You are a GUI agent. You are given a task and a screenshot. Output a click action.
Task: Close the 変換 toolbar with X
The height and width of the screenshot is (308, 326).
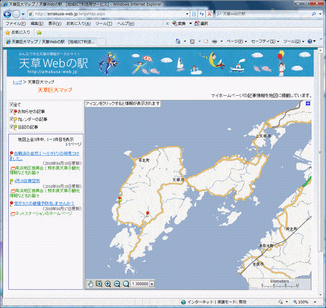167,23
